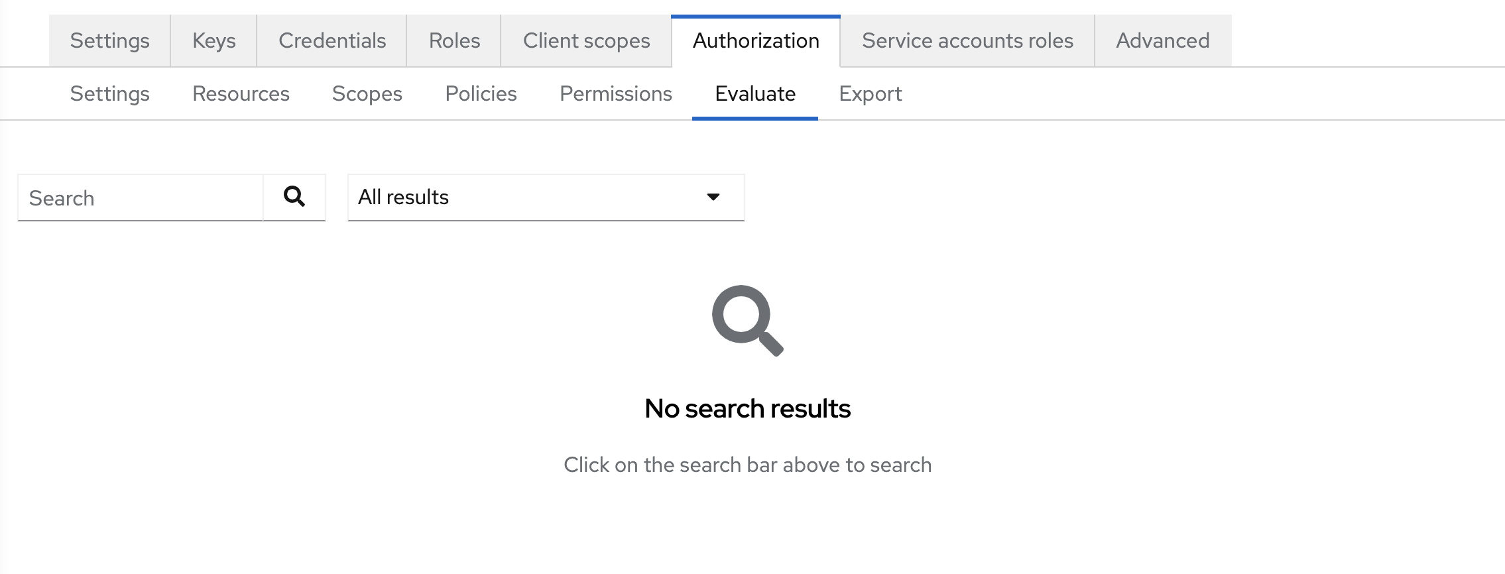Viewport: 1505px width, 574px height.
Task: Open the Client scopes tab
Action: [586, 40]
